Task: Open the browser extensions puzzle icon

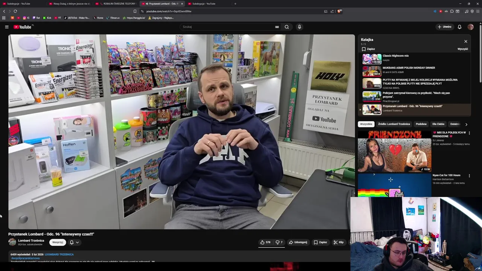Action: click(452, 11)
